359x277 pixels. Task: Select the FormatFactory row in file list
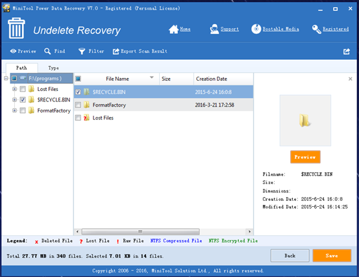point(164,105)
